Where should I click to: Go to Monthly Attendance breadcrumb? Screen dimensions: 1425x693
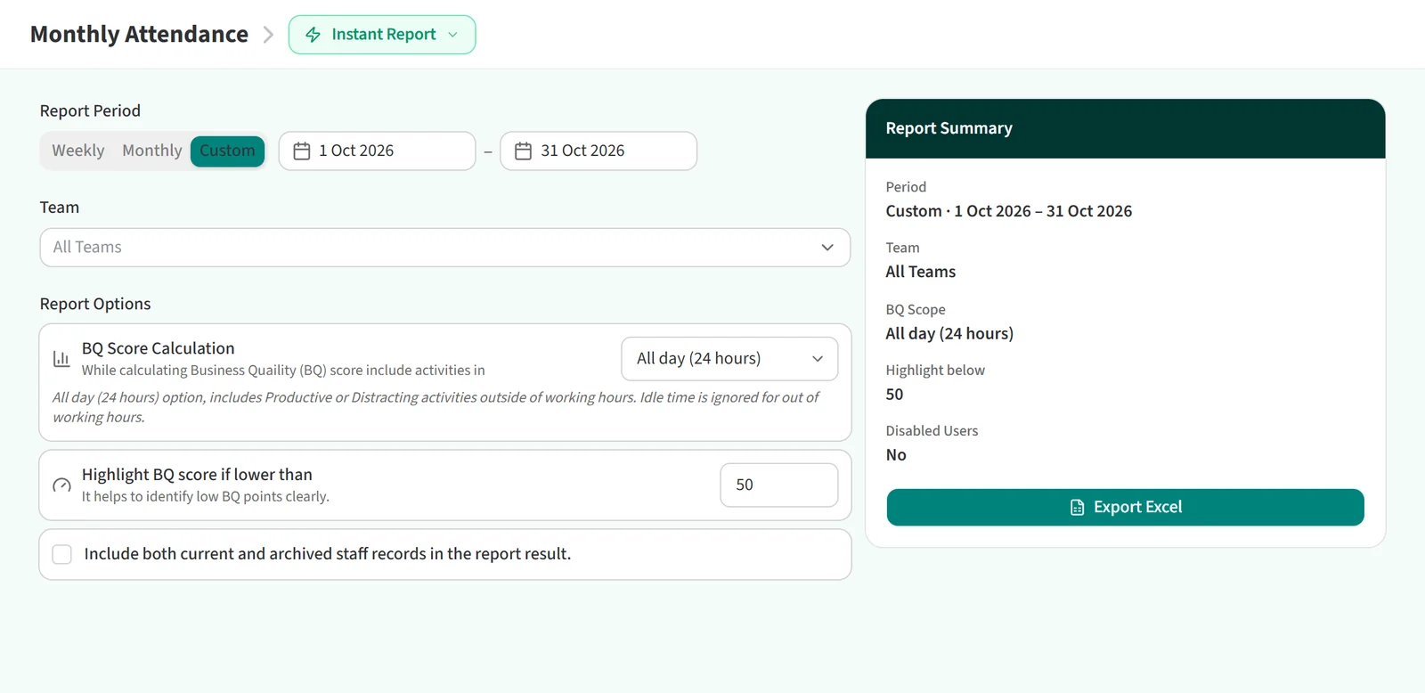click(x=139, y=34)
